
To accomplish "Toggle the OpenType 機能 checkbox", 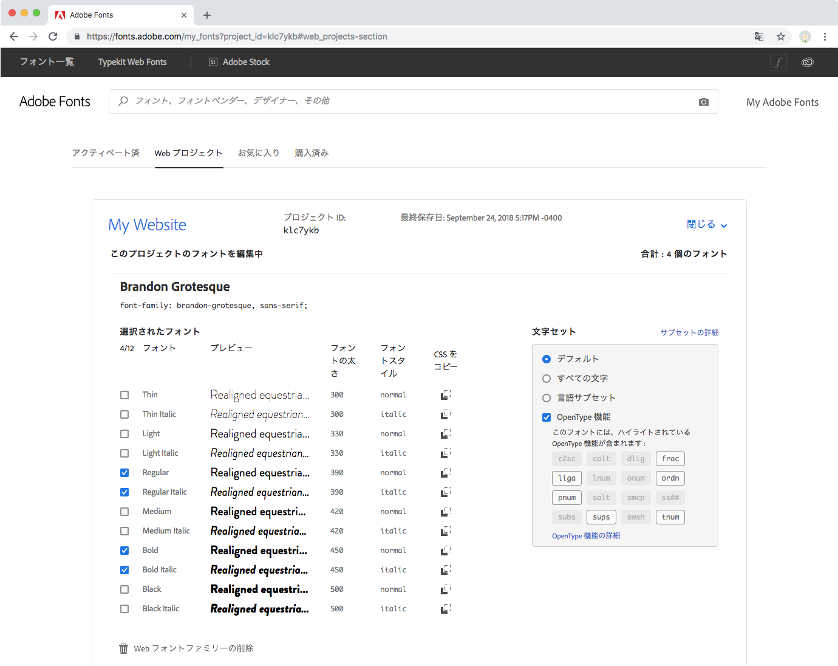I will point(547,417).
